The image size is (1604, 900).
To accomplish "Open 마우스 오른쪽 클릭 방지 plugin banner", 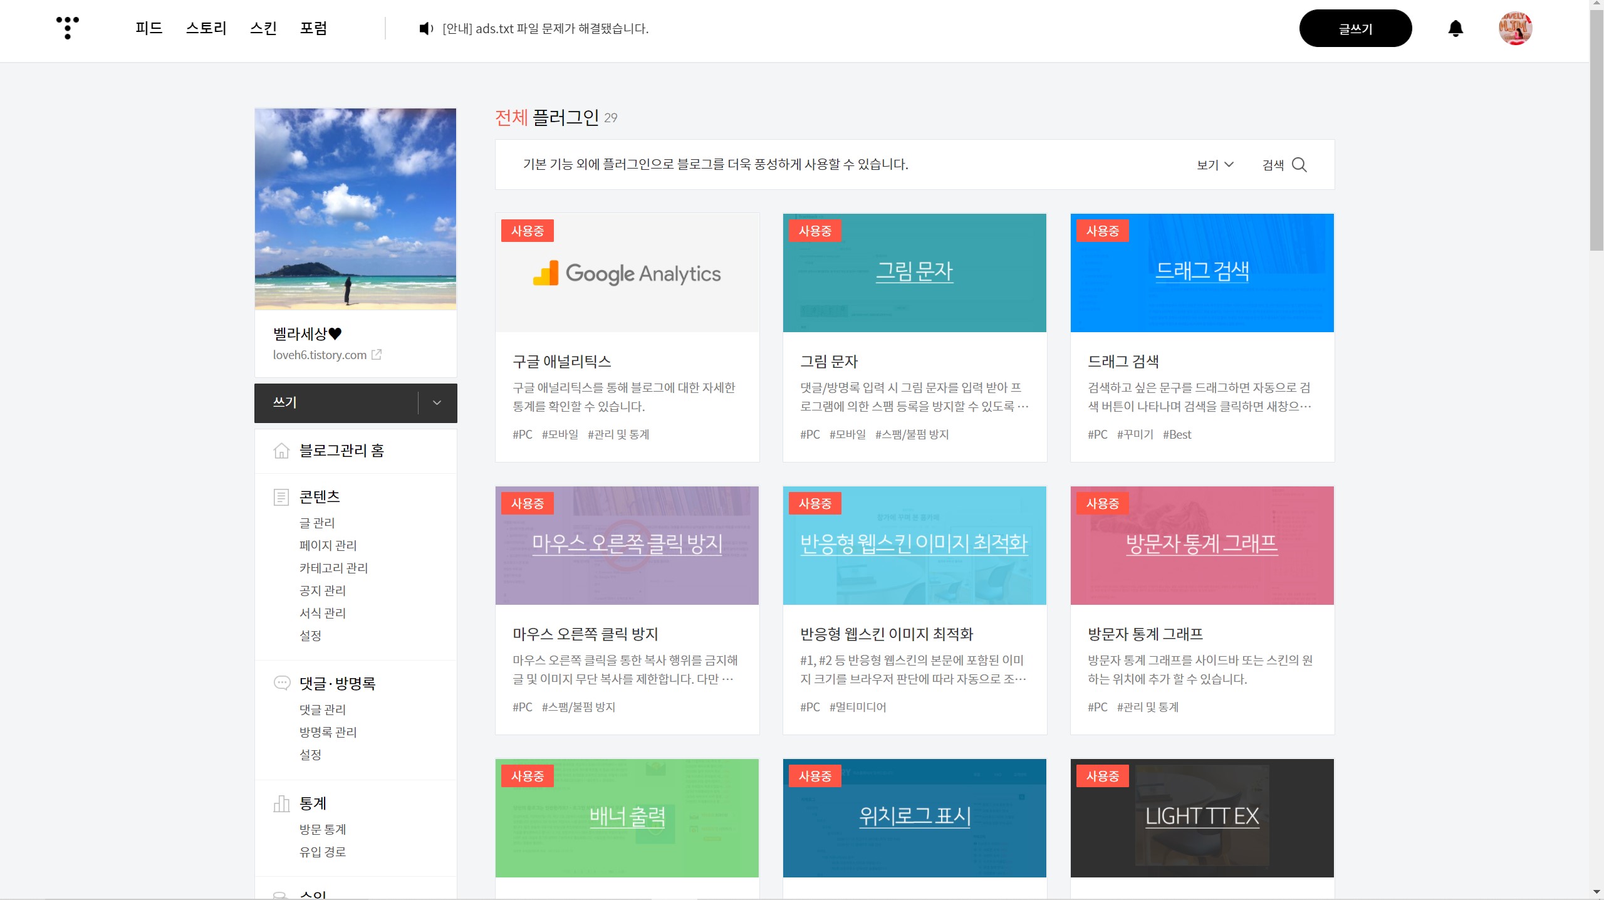I will coord(627,545).
